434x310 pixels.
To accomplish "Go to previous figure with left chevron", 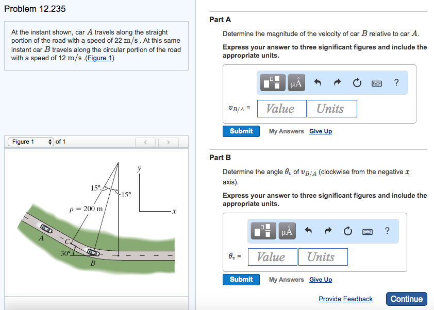I will (x=146, y=142).
